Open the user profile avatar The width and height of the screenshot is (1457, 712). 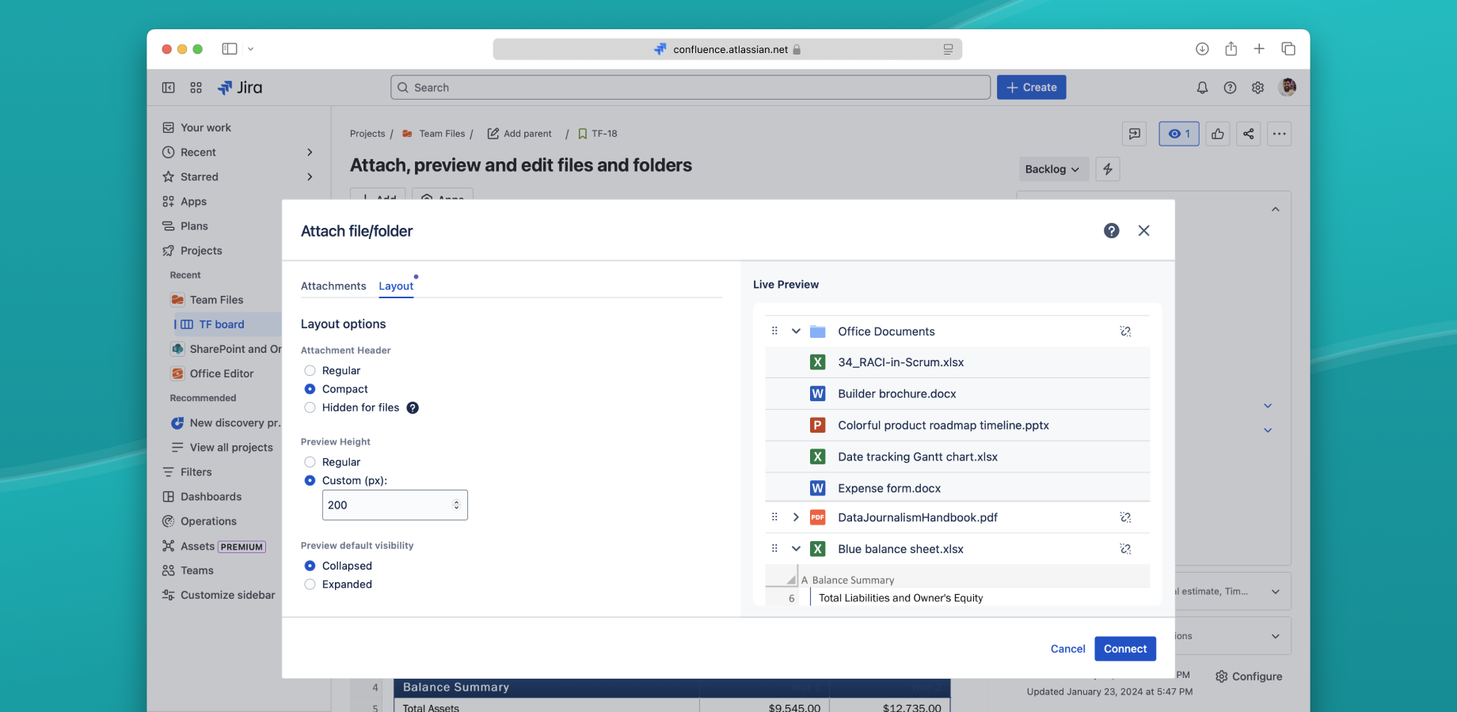point(1288,87)
